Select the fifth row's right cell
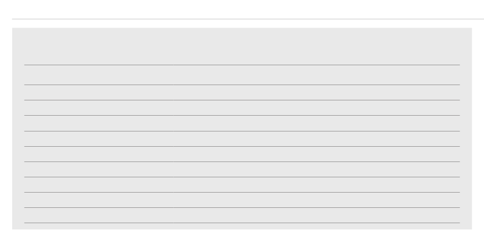Image resolution: width=484 pixels, height=242 pixels. (317, 139)
